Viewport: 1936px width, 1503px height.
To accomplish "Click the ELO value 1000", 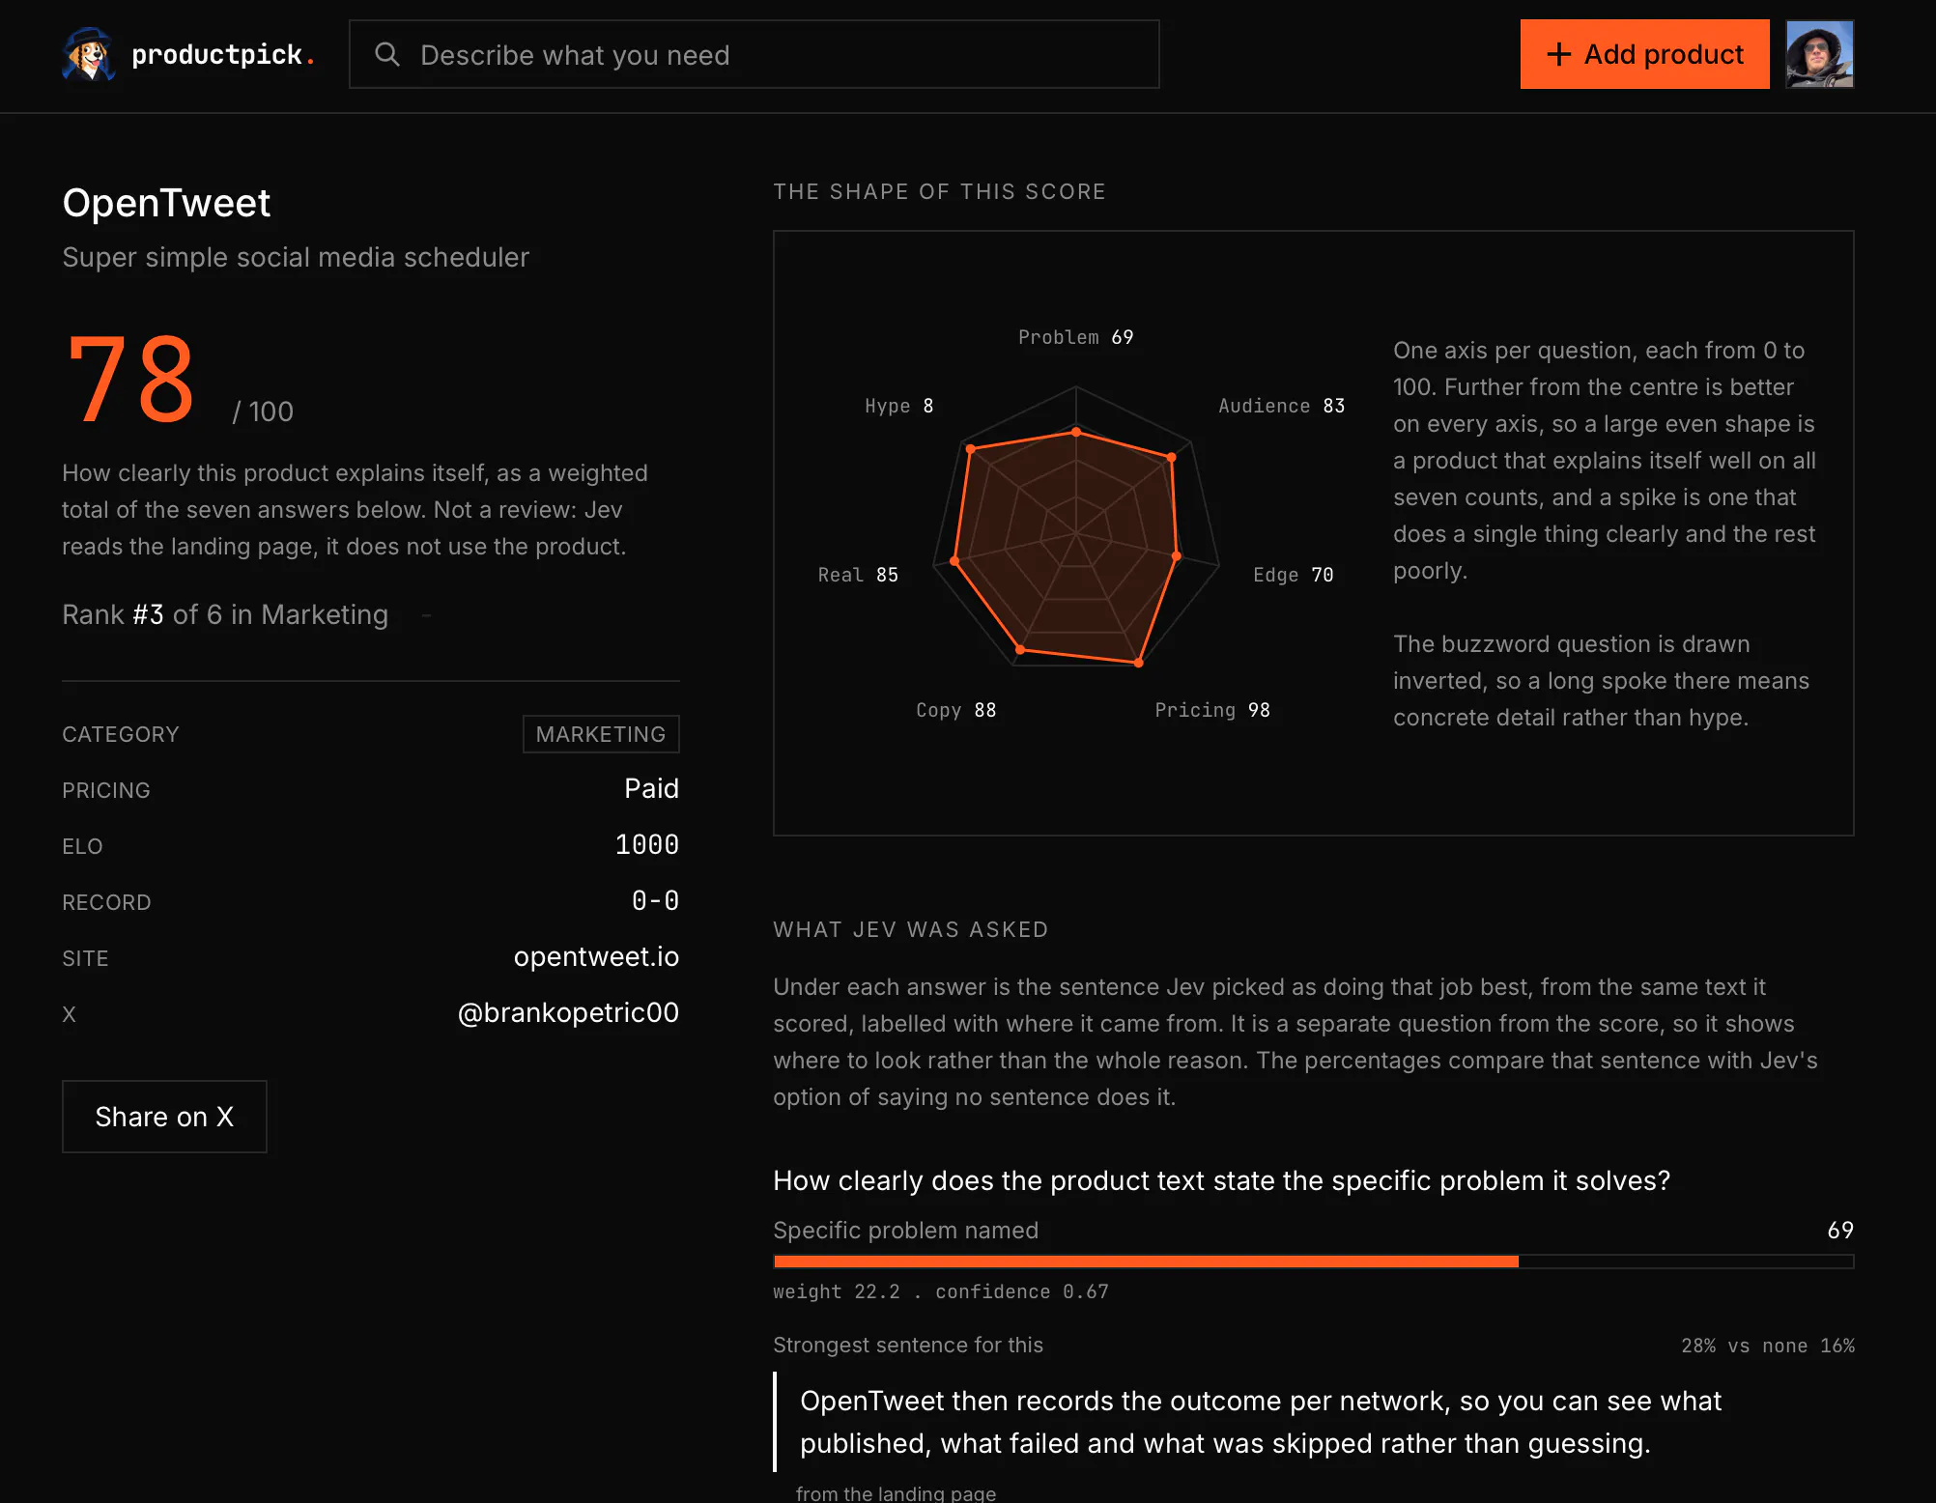I will click(x=647, y=845).
